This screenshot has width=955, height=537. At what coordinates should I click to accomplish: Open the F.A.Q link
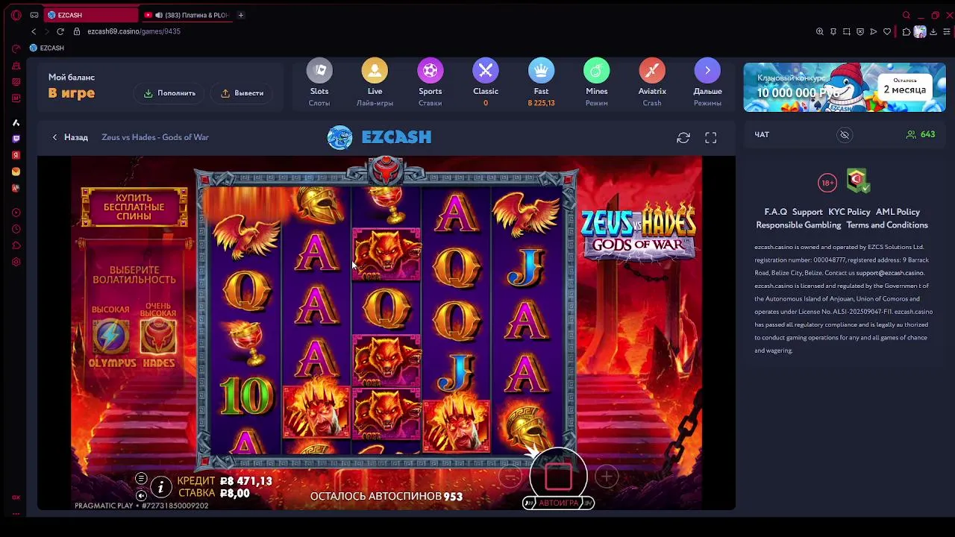click(x=776, y=212)
